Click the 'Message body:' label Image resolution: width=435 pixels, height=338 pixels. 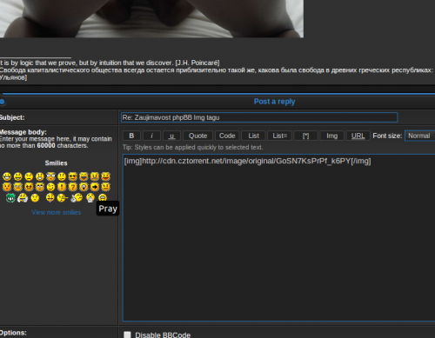[23, 132]
